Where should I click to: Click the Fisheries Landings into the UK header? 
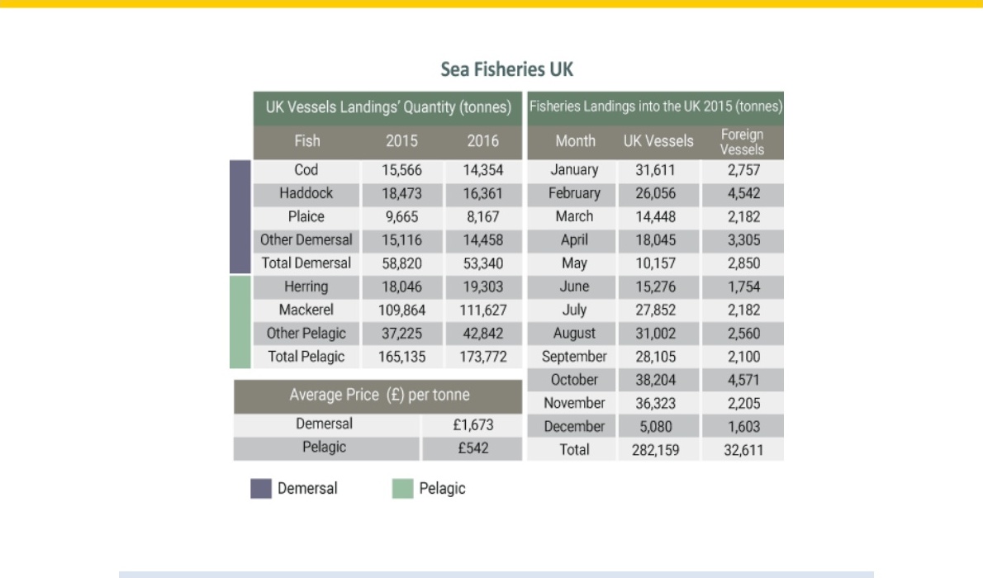pos(656,107)
